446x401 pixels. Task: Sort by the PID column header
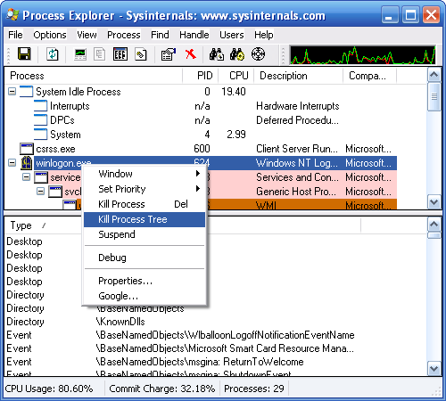coord(201,76)
